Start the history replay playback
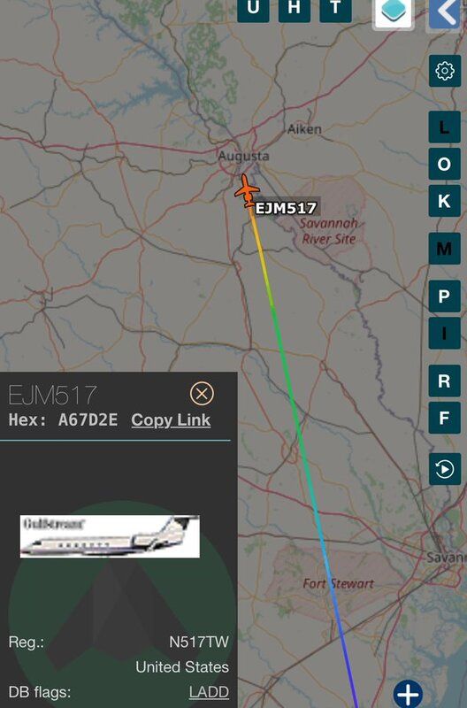 pos(444,469)
